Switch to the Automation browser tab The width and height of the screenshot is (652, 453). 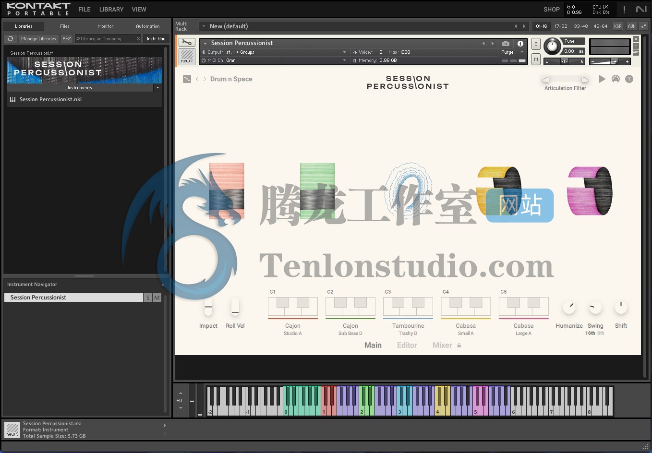(148, 26)
